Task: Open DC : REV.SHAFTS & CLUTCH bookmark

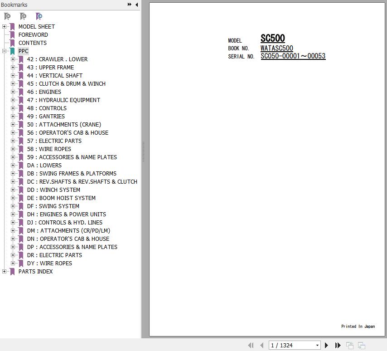Action: [x=82, y=181]
